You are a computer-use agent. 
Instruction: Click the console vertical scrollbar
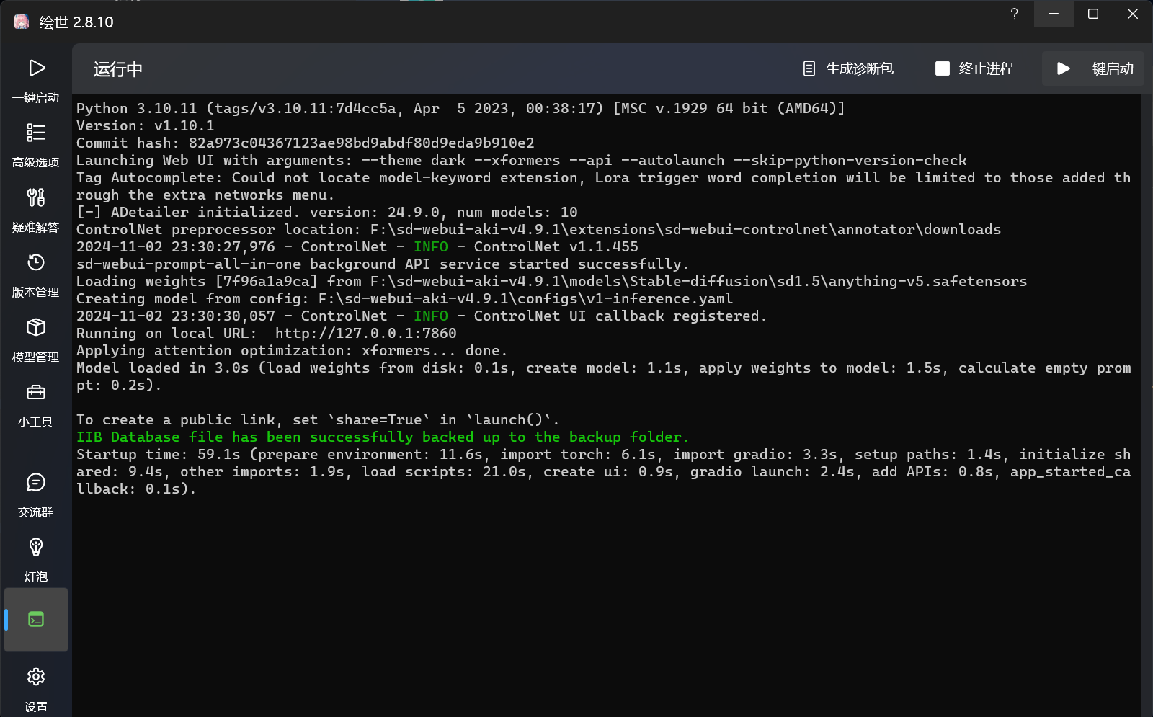click(1147, 405)
